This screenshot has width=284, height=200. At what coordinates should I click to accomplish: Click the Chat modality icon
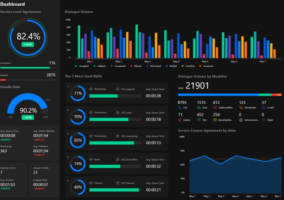pyautogui.click(x=199, y=108)
